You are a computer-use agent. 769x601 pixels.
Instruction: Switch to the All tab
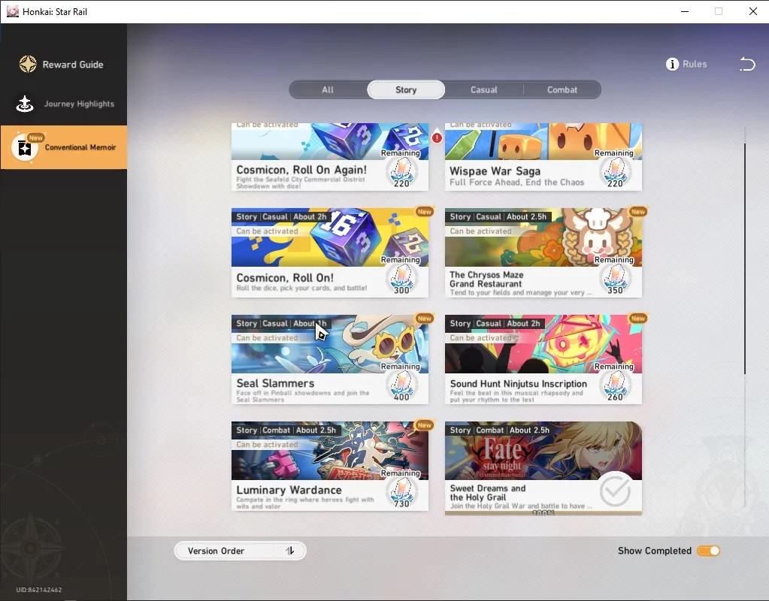[328, 89]
